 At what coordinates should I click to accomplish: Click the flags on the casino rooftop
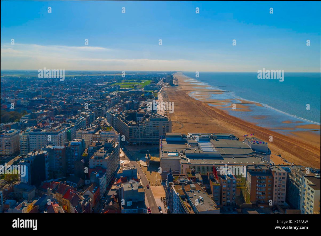click(248, 135)
